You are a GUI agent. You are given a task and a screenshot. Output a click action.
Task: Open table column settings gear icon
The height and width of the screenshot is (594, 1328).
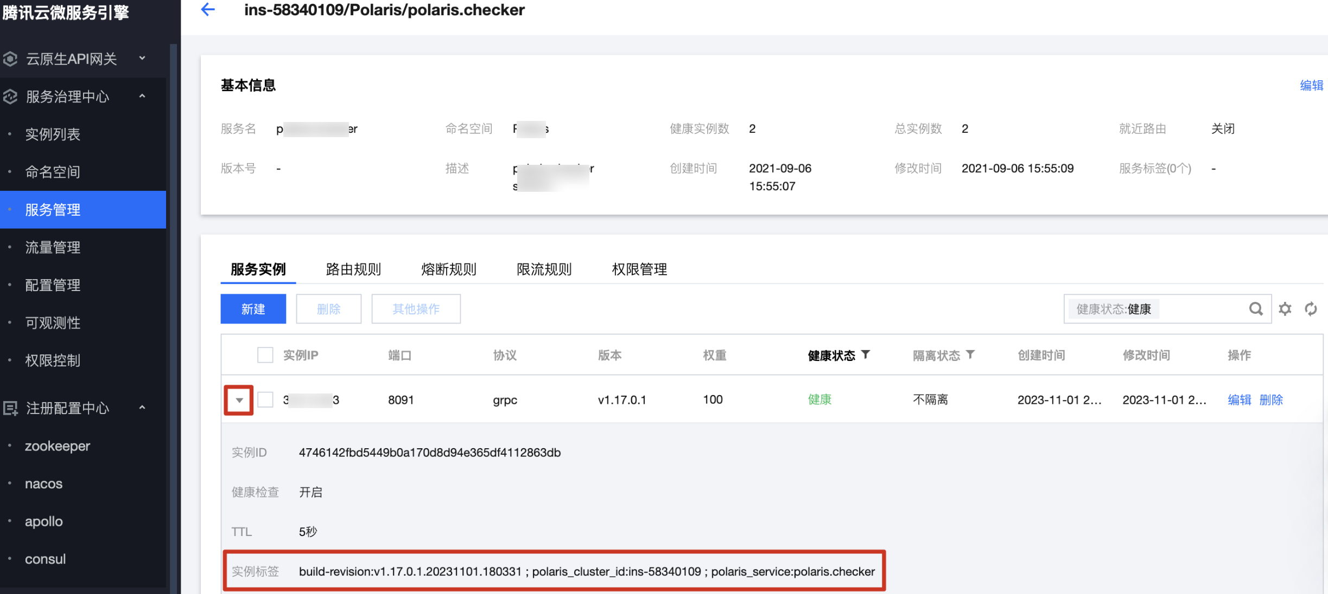coord(1285,309)
